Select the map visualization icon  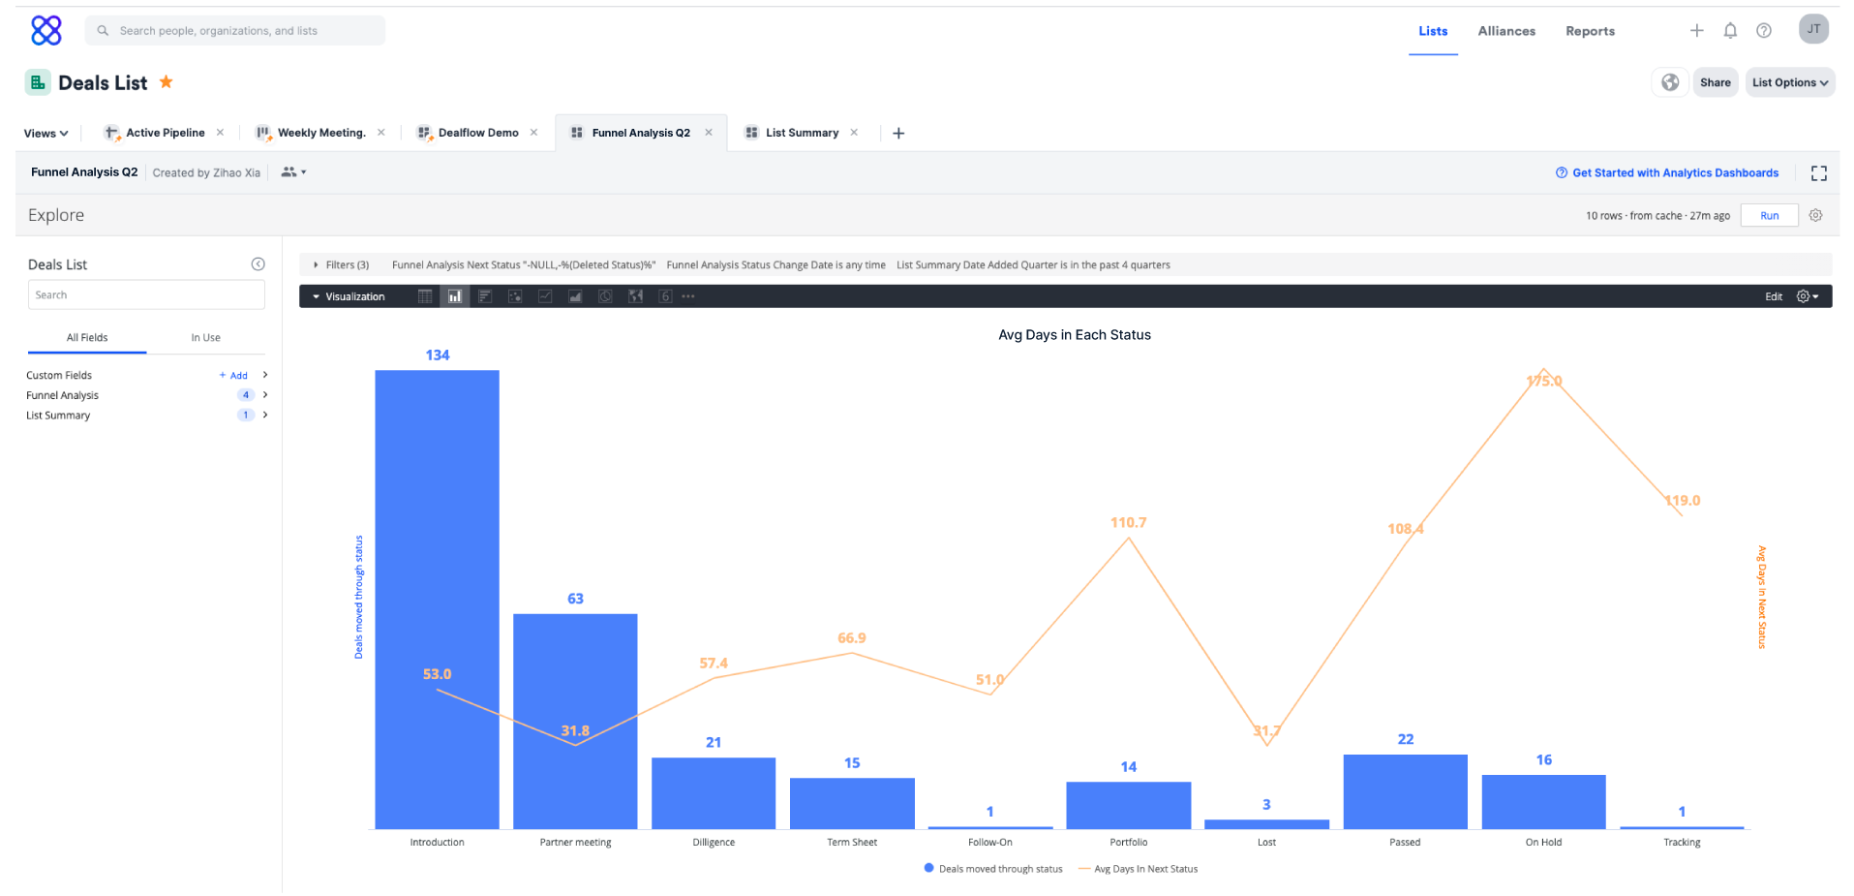tap(635, 296)
